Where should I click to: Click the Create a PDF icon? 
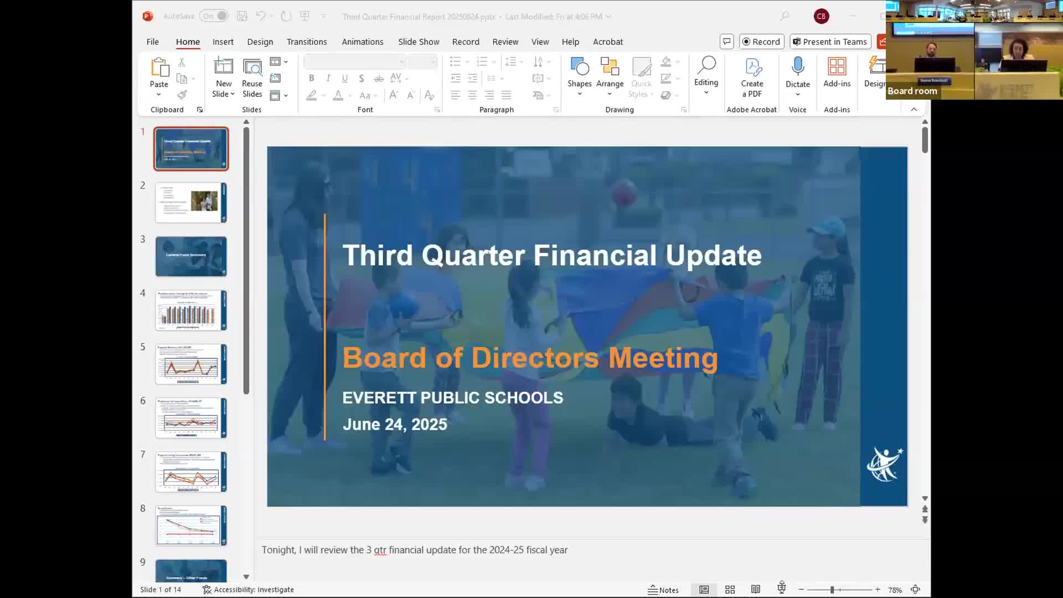[x=752, y=68]
